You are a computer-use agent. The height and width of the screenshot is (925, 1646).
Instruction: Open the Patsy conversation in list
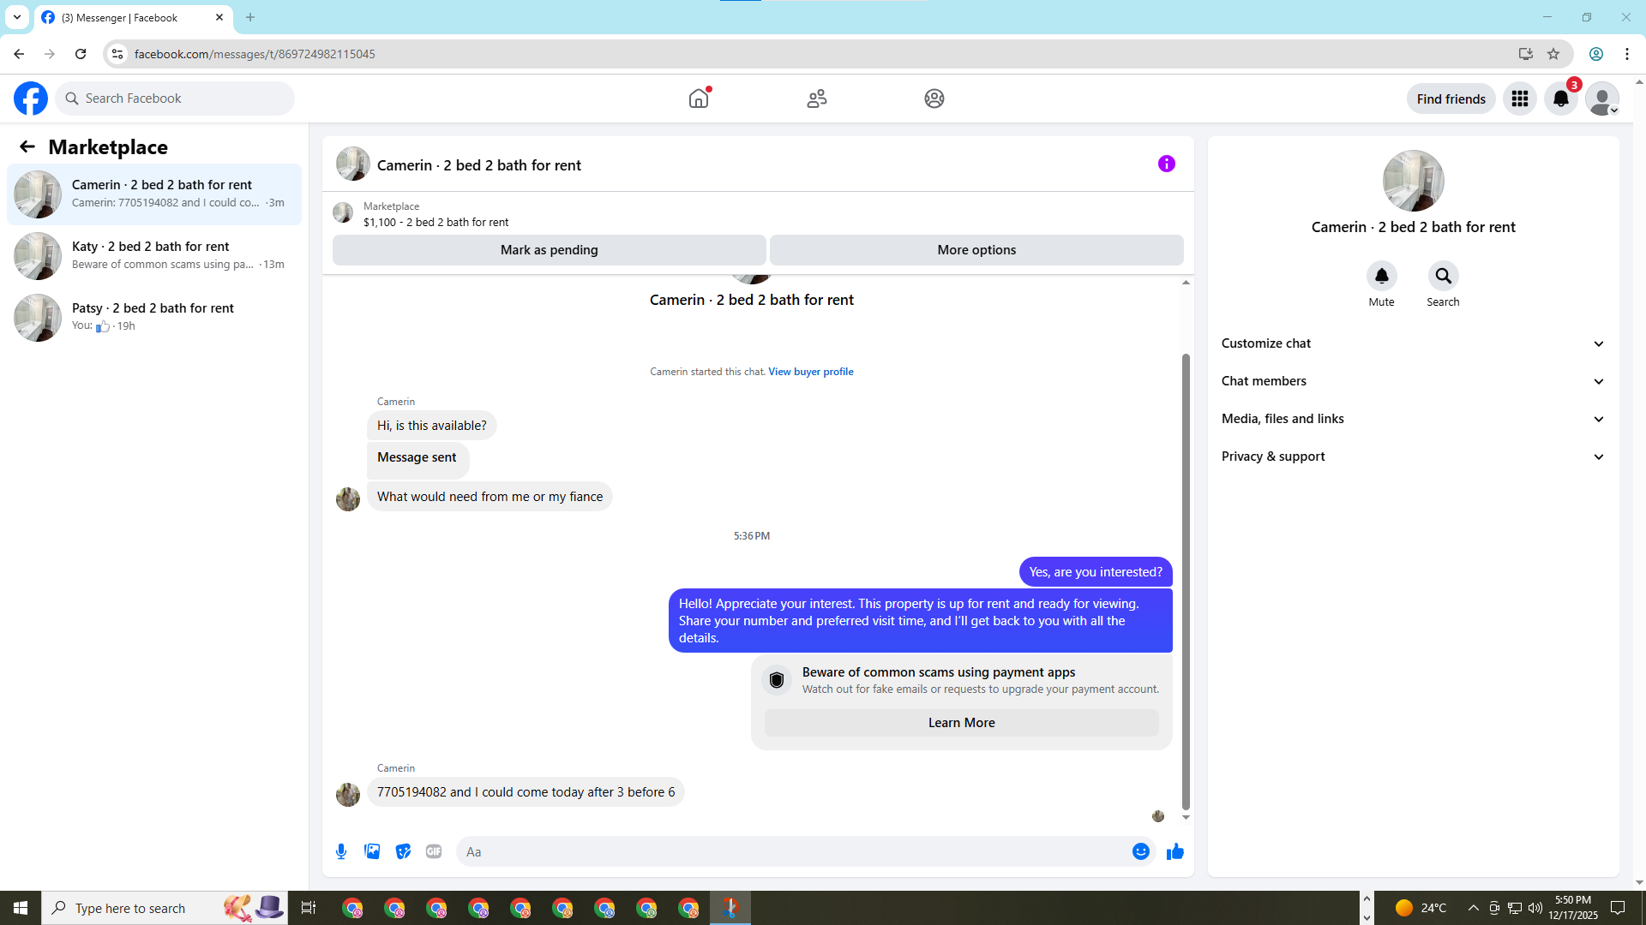pos(154,317)
